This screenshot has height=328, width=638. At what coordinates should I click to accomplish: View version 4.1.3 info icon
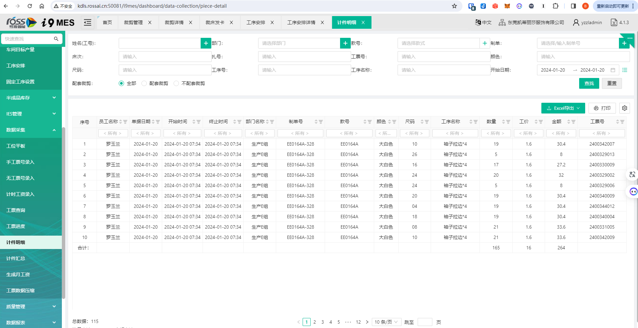tap(620, 22)
